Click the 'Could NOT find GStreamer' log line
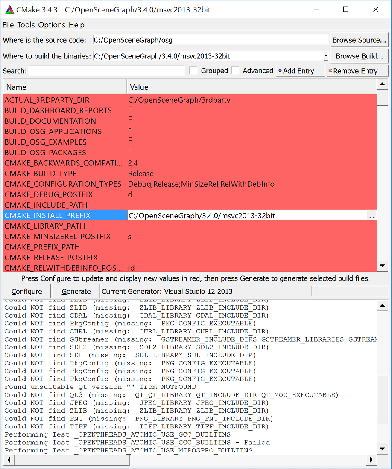The width and height of the screenshot is (392, 469). [x=191, y=339]
